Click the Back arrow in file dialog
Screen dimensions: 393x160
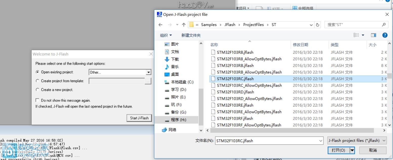(x=160, y=25)
